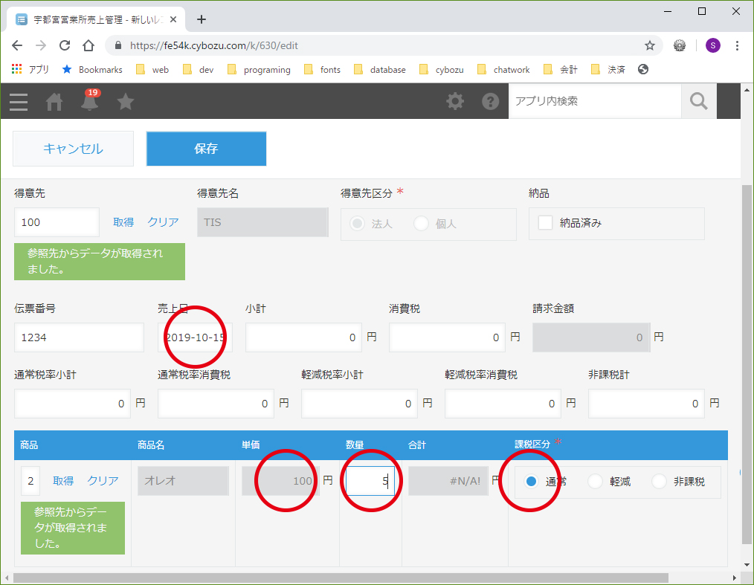Bookmark this page with the star

tap(650, 45)
